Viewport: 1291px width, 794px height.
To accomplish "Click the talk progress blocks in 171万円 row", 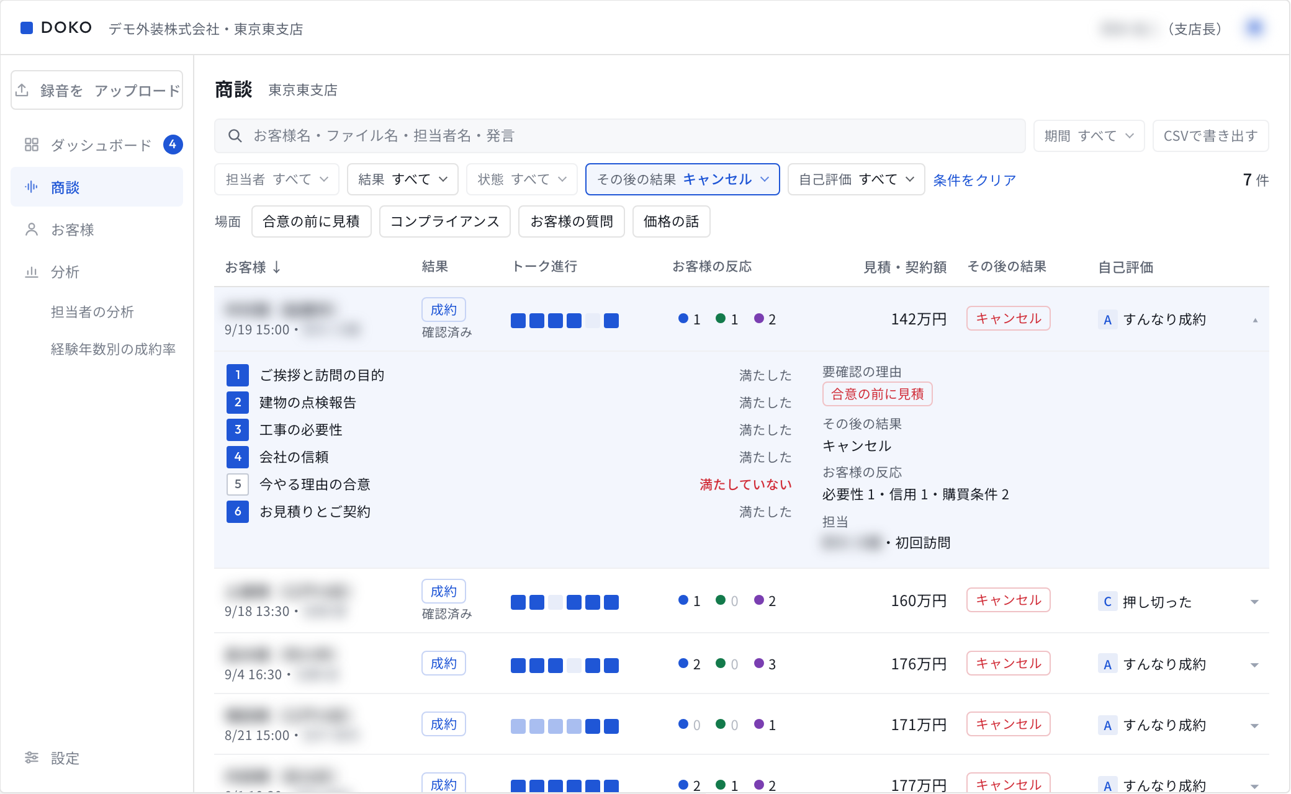I will tap(565, 726).
